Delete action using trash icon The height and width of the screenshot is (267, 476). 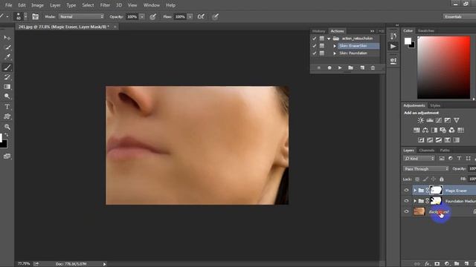pos(373,67)
